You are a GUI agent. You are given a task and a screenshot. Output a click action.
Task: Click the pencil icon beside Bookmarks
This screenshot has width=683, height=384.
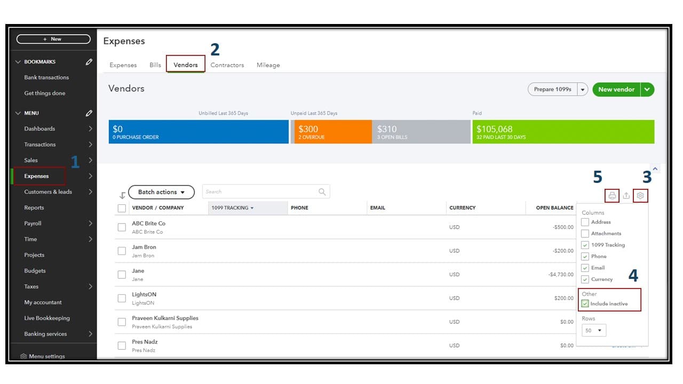point(89,62)
